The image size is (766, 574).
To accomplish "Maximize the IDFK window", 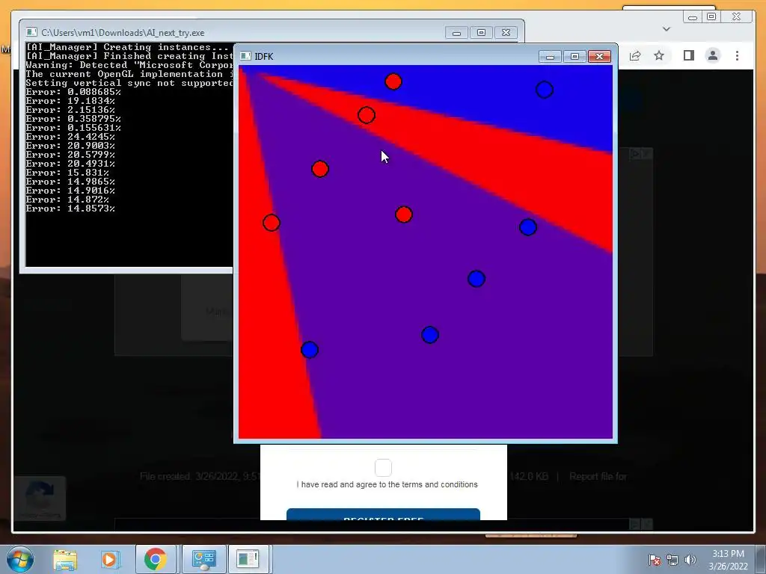I will (574, 57).
